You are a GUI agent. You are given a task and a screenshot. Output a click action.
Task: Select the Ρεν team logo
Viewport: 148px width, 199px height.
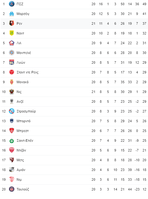pyautogui.click(x=12, y=23)
